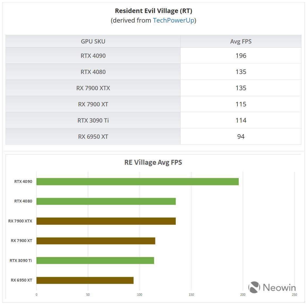The image size is (307, 305).
Task: Select the "GPU SKU" column header
Action: [93, 41]
